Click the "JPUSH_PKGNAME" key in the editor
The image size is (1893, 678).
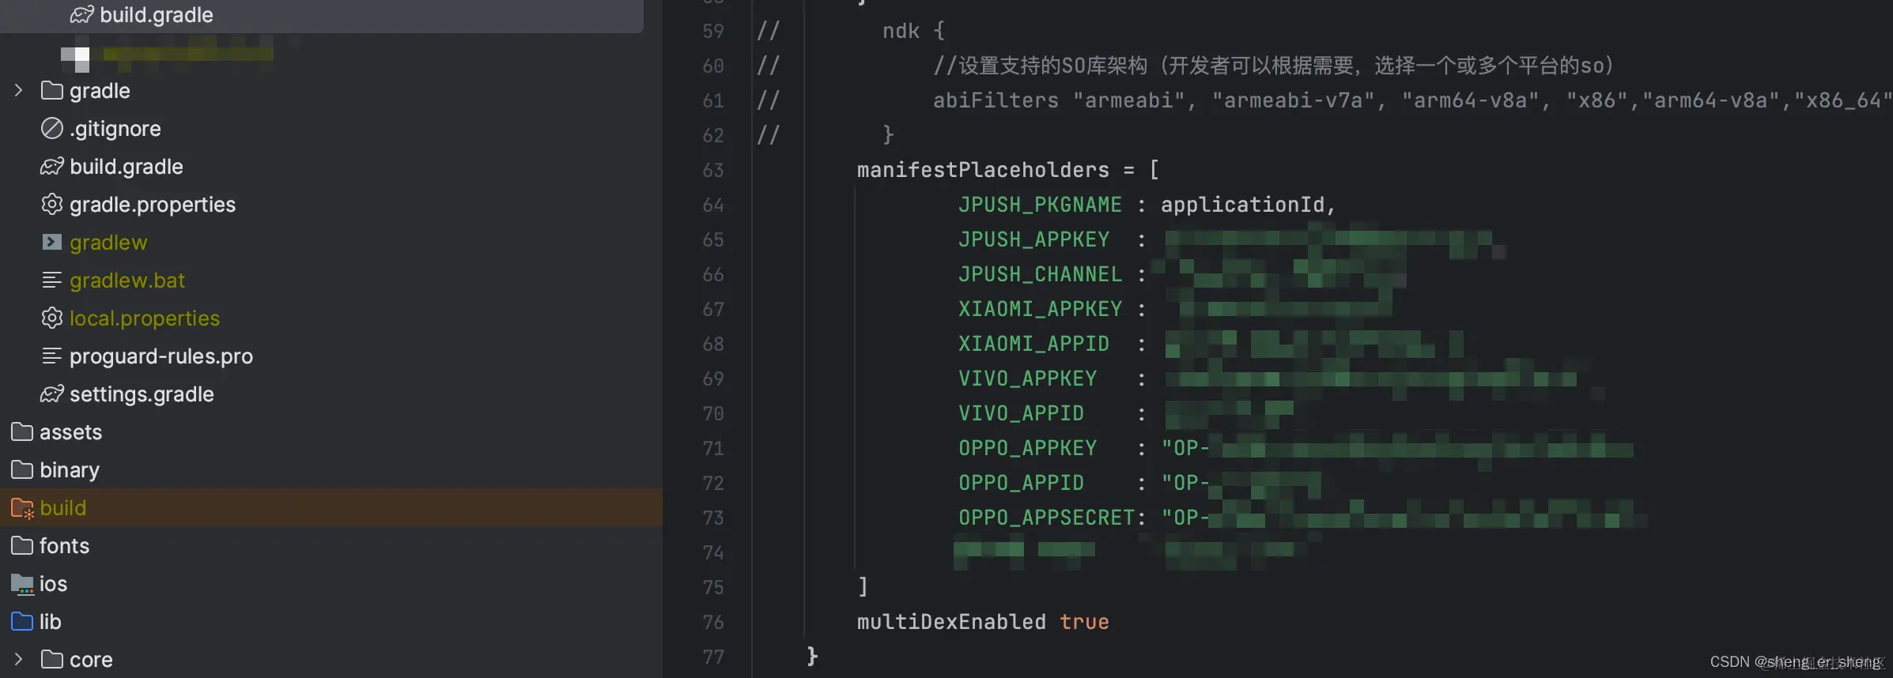[x=1040, y=205]
